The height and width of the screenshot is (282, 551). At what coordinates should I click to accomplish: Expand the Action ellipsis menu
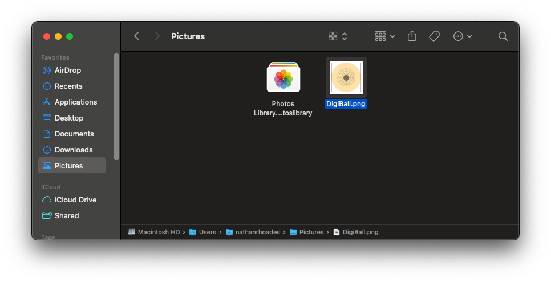[462, 36]
